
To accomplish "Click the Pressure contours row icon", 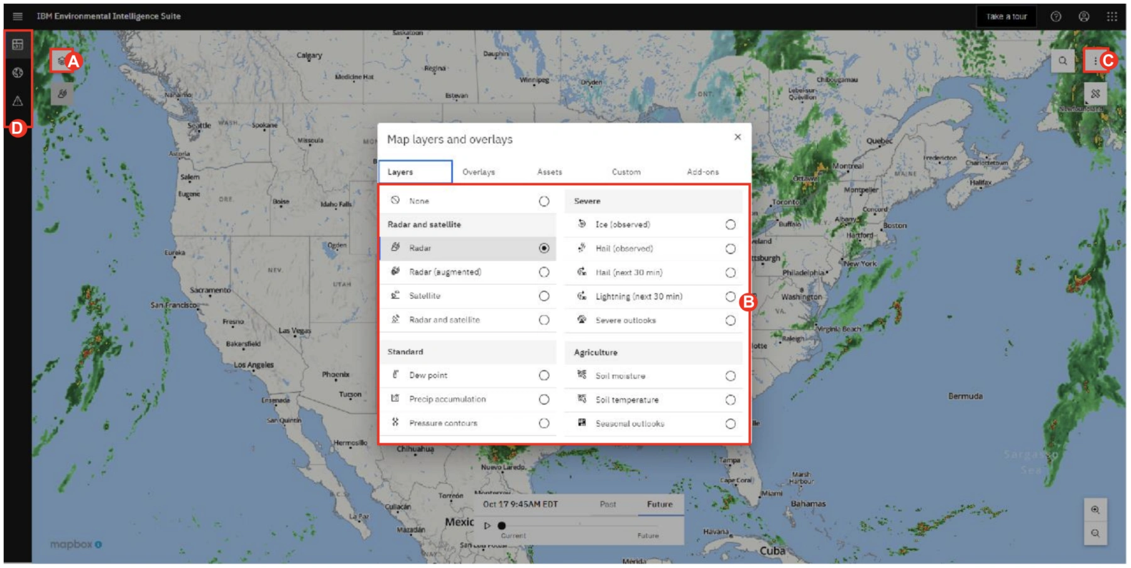I will point(395,422).
